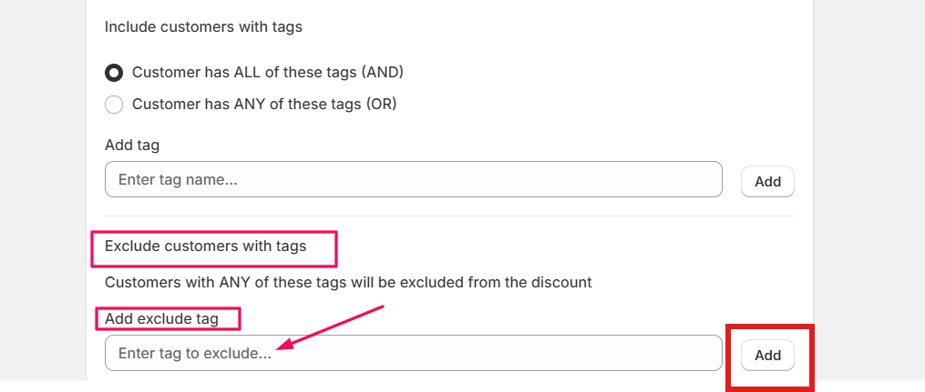Viewport: 925px width, 392px height.
Task: Click the 'Add exclude tag' field label
Action: click(161, 318)
